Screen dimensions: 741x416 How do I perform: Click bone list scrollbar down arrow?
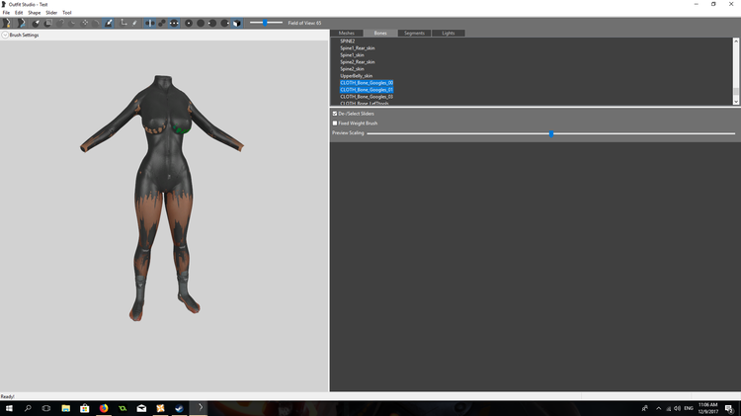tap(736, 102)
